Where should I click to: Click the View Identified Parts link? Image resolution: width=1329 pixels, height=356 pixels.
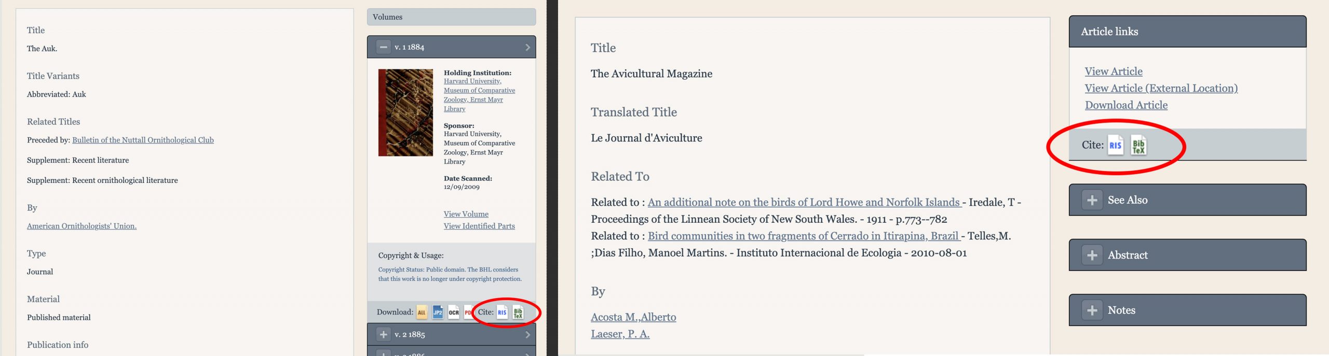479,226
